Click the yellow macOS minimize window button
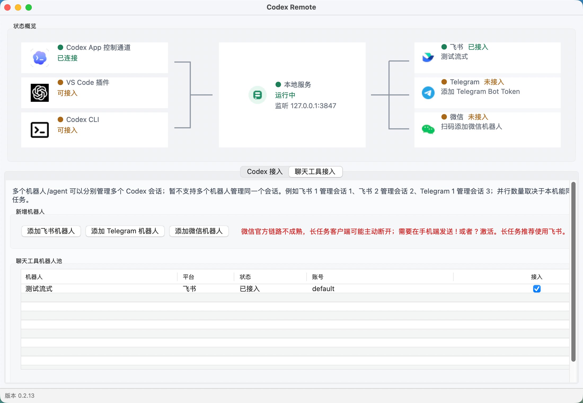Screen dimensions: 583x403 18,7
